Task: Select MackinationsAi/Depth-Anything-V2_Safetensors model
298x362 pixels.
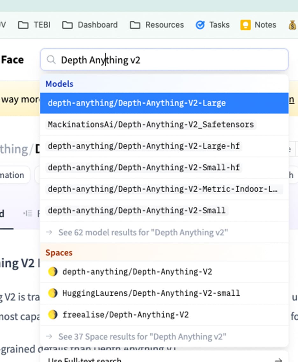Action: 151,124
